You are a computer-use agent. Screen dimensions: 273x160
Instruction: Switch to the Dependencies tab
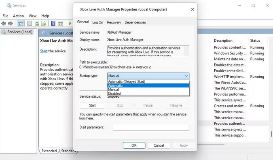135,22
